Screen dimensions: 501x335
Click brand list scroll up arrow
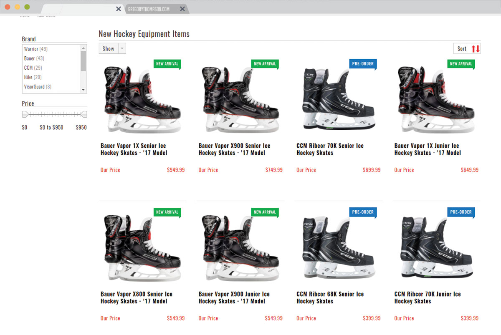(x=83, y=48)
